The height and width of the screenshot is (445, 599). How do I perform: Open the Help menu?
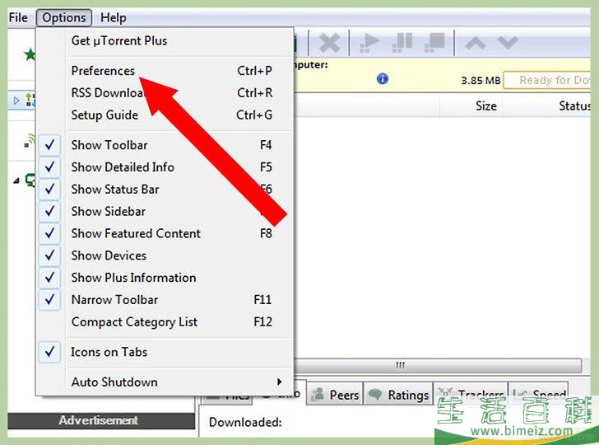pyautogui.click(x=113, y=17)
